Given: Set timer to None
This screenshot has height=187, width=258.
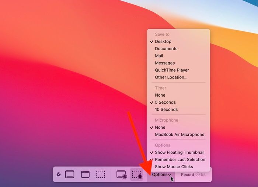Looking at the screenshot, I should pos(160,95).
